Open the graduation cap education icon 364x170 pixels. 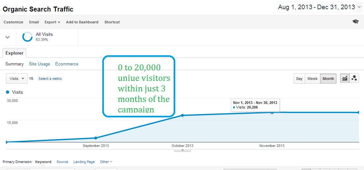[x=355, y=22]
